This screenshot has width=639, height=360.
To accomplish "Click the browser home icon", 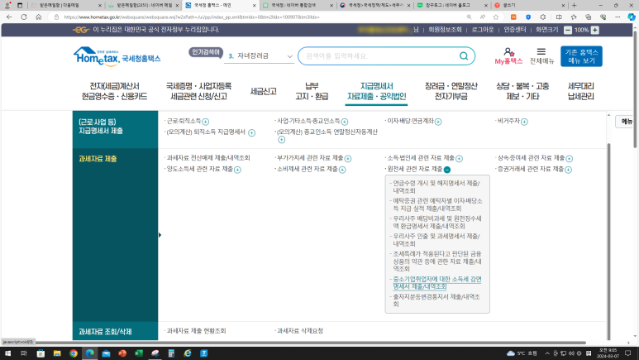I will pyautogui.click(x=39, y=17).
